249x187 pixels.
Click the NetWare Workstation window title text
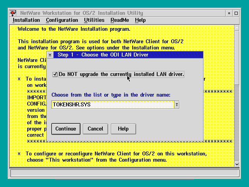(x=82, y=13)
